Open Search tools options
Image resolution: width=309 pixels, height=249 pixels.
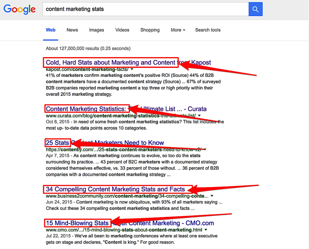pyautogui.click(x=208, y=30)
